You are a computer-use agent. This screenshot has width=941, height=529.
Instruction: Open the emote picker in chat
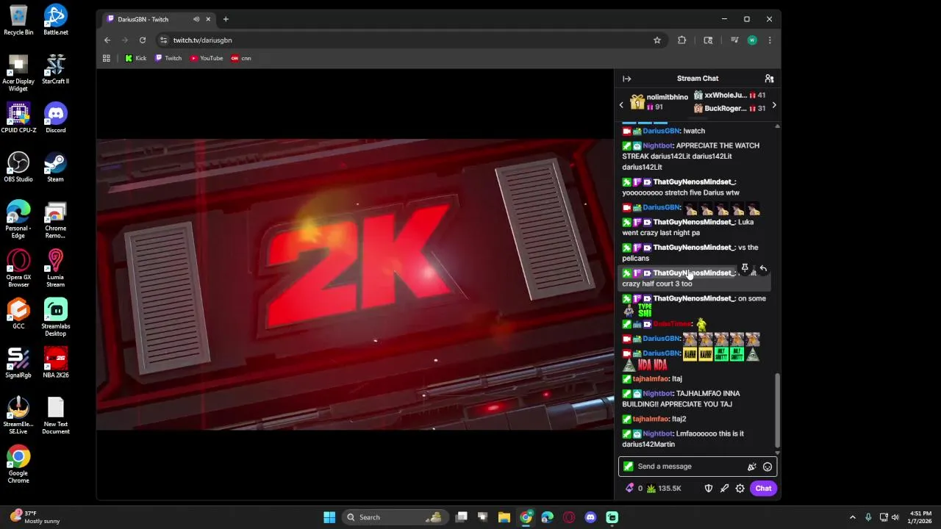(x=768, y=467)
